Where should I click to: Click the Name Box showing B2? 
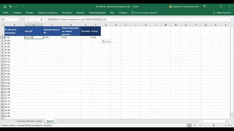(x=9, y=19)
